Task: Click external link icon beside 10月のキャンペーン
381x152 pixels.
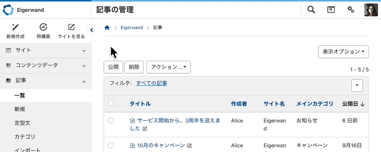Action: coord(190,146)
